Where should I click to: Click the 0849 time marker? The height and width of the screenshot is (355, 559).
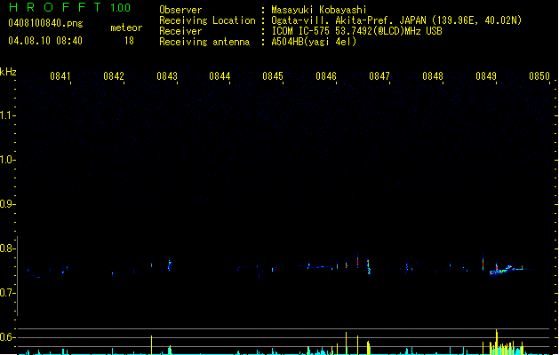click(486, 76)
